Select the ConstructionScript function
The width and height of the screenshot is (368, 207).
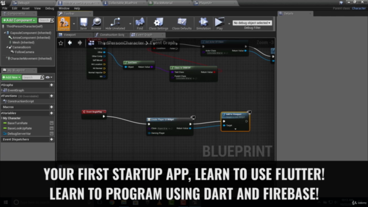pyautogui.click(x=21, y=101)
